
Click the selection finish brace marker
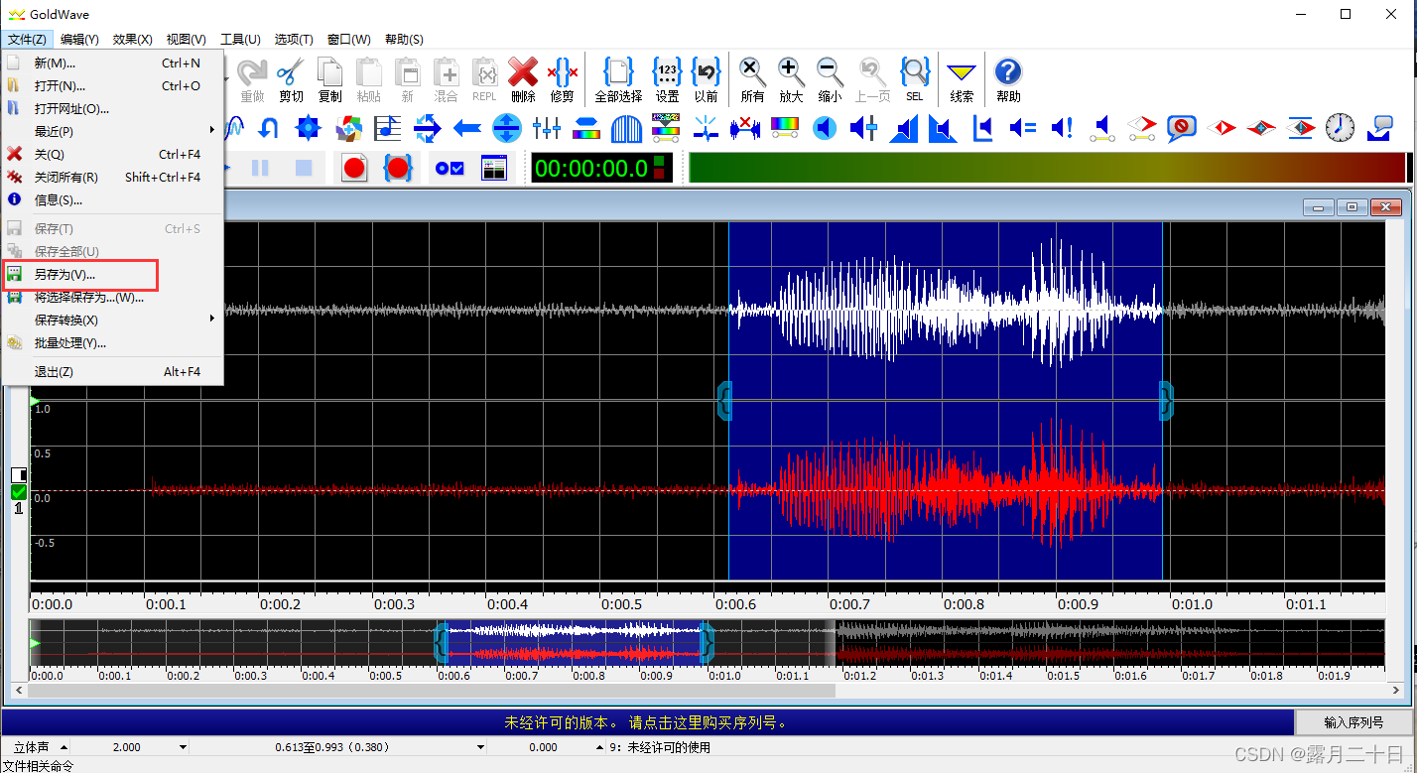1166,401
